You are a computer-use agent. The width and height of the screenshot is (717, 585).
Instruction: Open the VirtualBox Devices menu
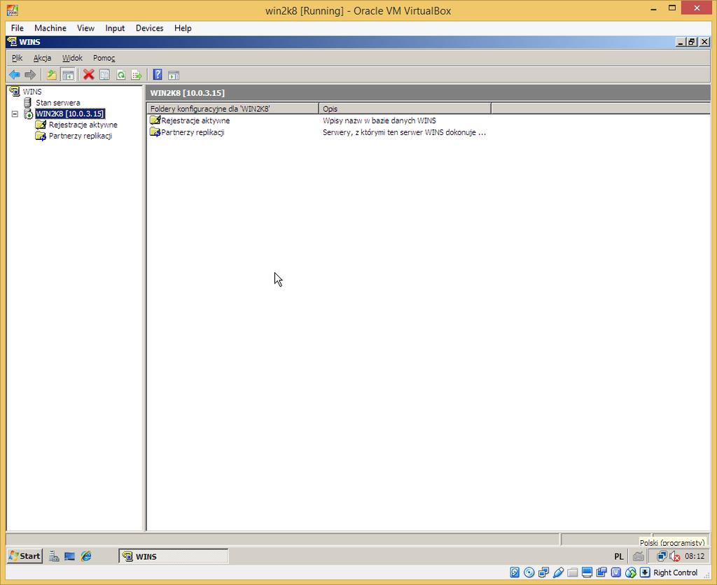150,28
